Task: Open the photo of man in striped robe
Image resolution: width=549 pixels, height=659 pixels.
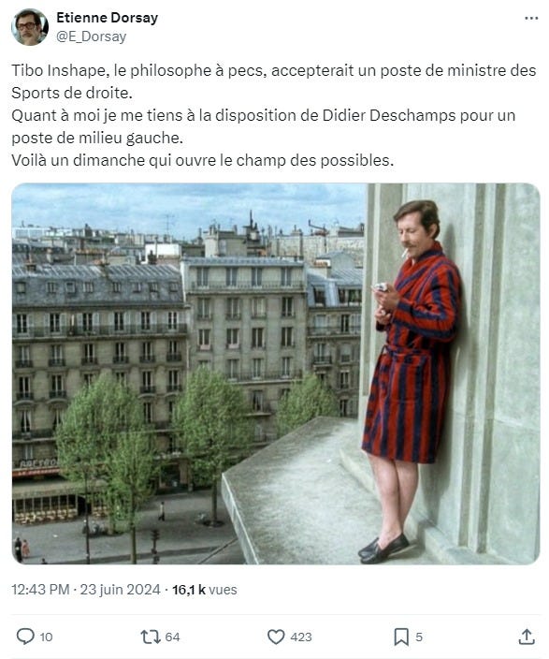Action: (x=276, y=373)
